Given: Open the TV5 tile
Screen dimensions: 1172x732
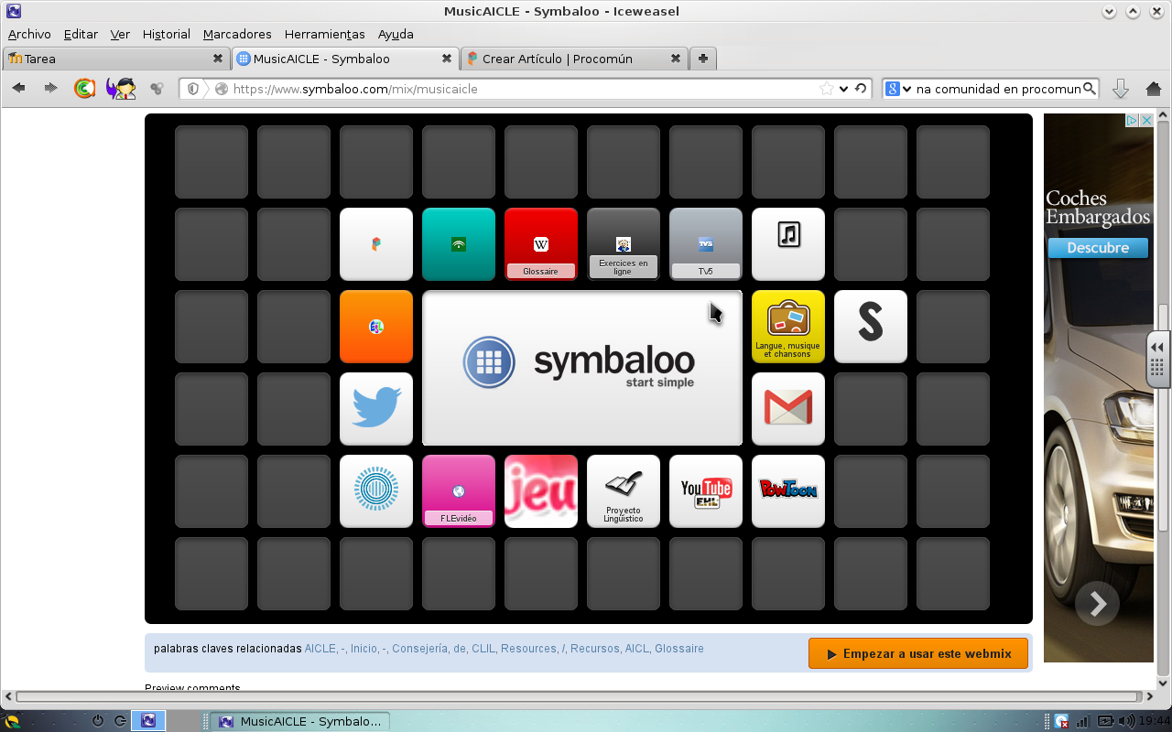Looking at the screenshot, I should [705, 243].
